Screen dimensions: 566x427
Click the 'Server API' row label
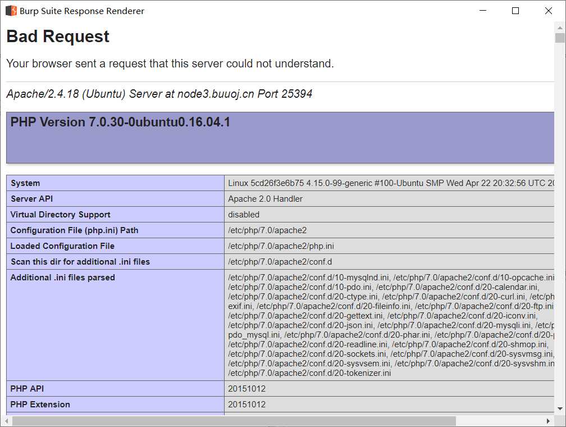click(x=31, y=199)
